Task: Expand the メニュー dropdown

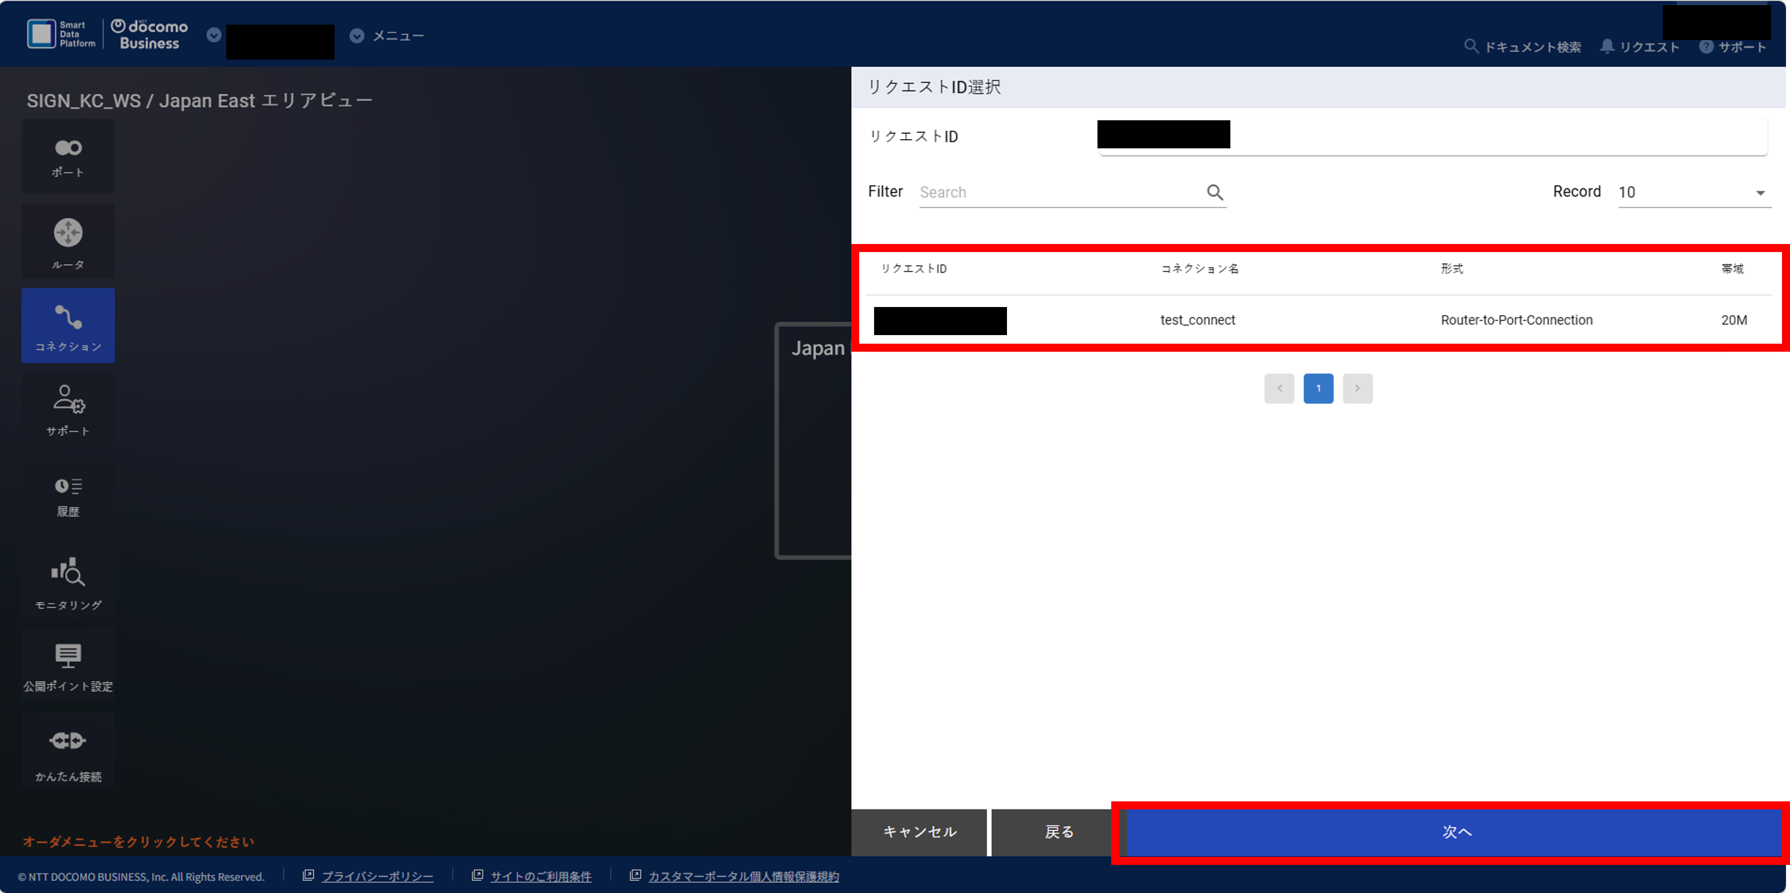Action: point(387,36)
